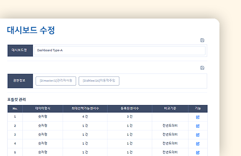The image size is (241, 156).
Task: Edit portlet row 4 with pencil icon
Action: click(198, 144)
